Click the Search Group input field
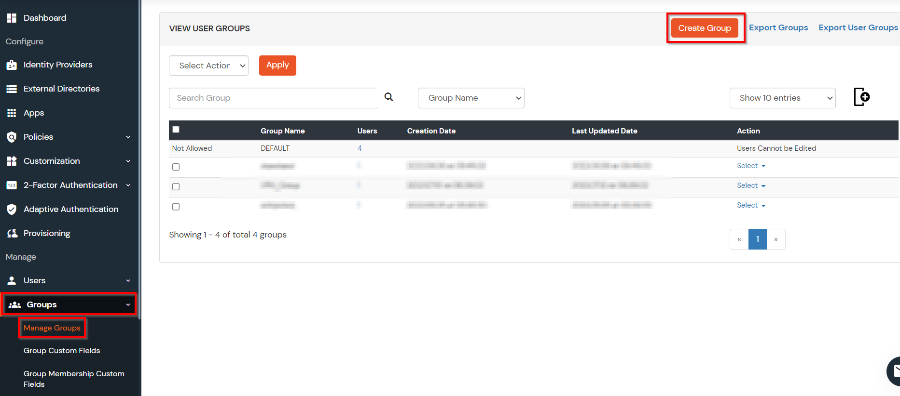Viewport: 900px width, 396px height. tap(274, 98)
